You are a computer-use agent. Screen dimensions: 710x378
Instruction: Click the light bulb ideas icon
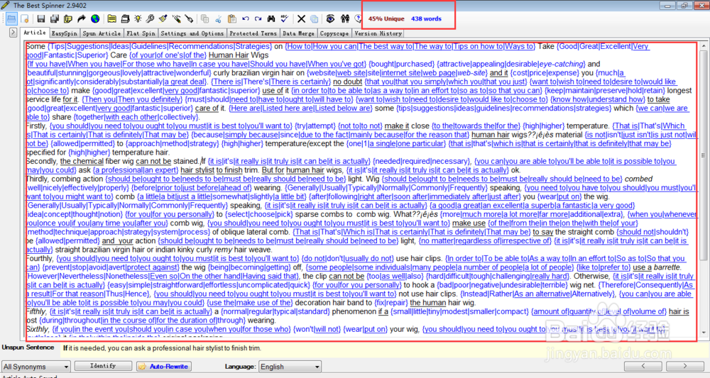pos(138,19)
